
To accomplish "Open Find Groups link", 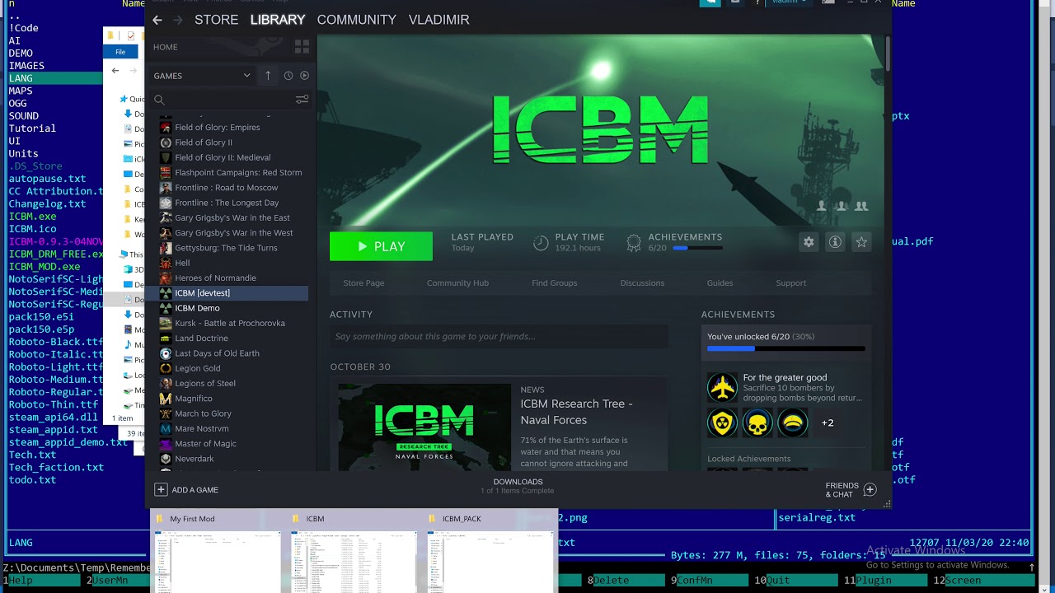I will [x=554, y=282].
